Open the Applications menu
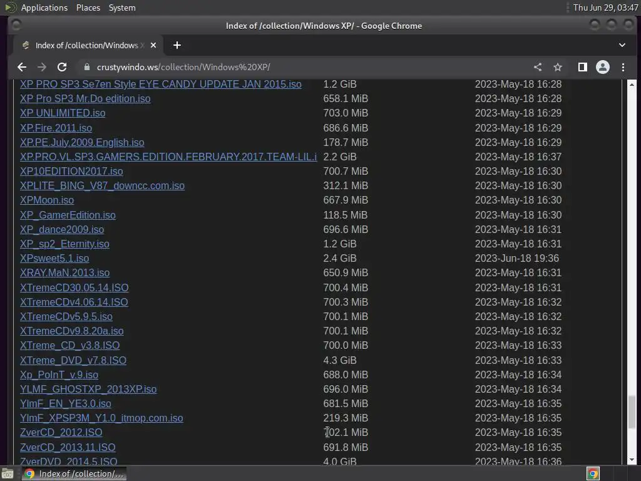Image resolution: width=641 pixels, height=481 pixels. tap(44, 8)
